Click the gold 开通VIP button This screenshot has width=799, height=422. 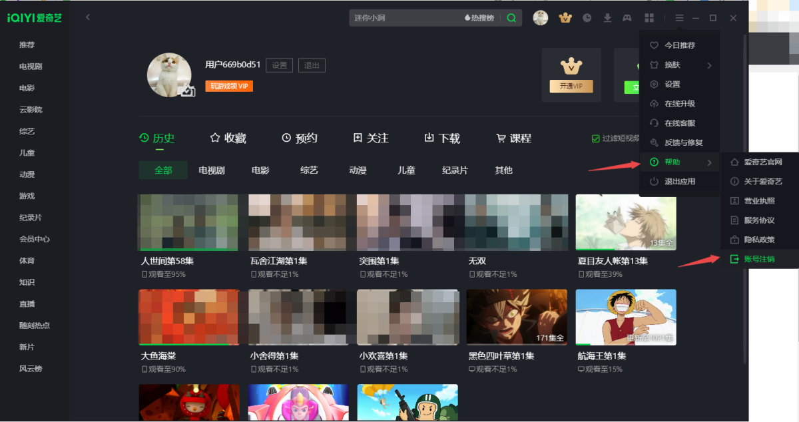(571, 87)
